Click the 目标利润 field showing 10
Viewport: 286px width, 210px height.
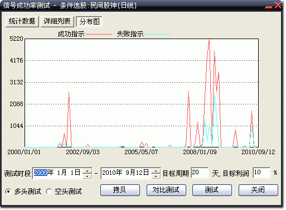coord(261,173)
